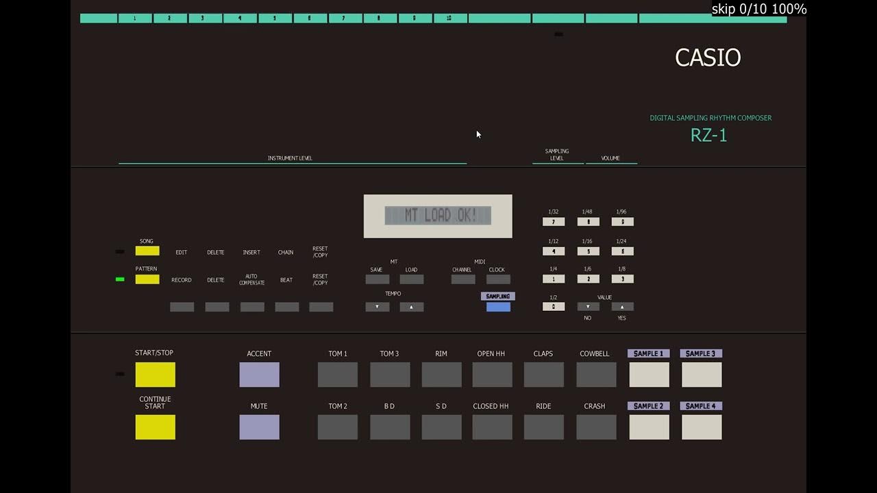The width and height of the screenshot is (877, 493).
Task: Tap the TOM 1 drum pad
Action: click(338, 375)
